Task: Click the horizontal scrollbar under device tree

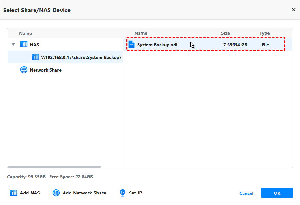Action: coord(54,166)
